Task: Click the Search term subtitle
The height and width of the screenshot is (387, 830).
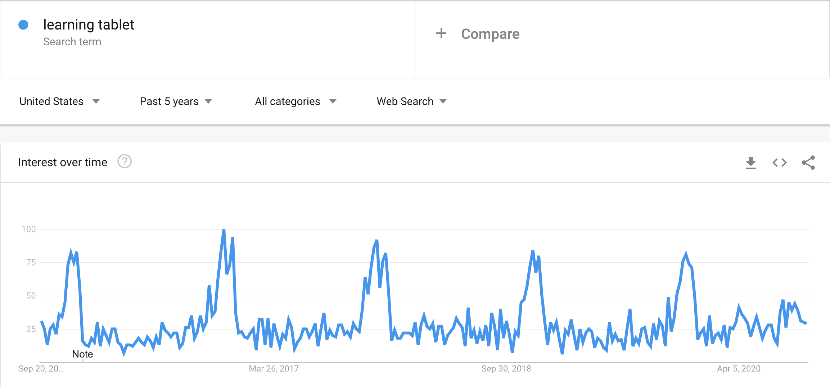Action: tap(72, 42)
